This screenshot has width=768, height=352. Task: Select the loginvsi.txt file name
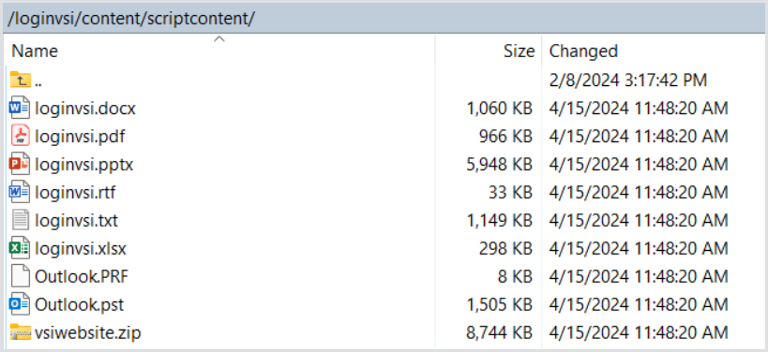click(76, 221)
